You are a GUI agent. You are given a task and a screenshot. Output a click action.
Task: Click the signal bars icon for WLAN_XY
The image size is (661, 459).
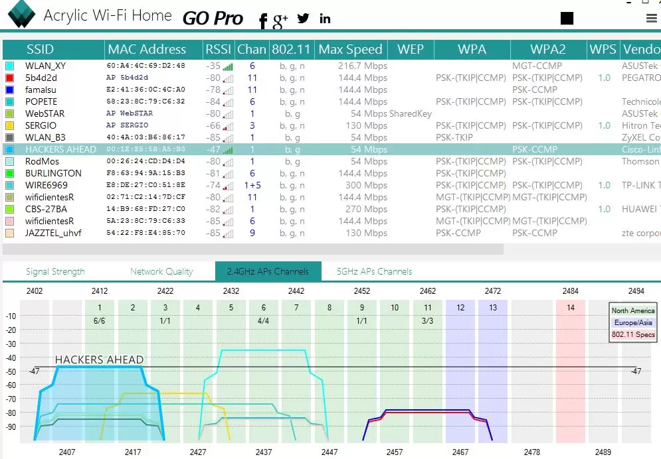(x=228, y=67)
